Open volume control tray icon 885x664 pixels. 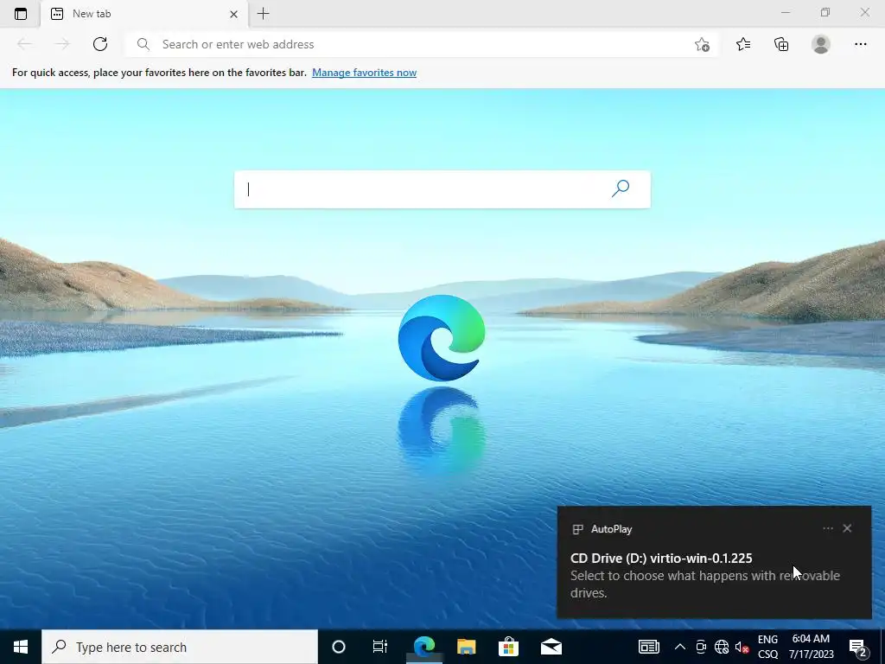coord(742,647)
